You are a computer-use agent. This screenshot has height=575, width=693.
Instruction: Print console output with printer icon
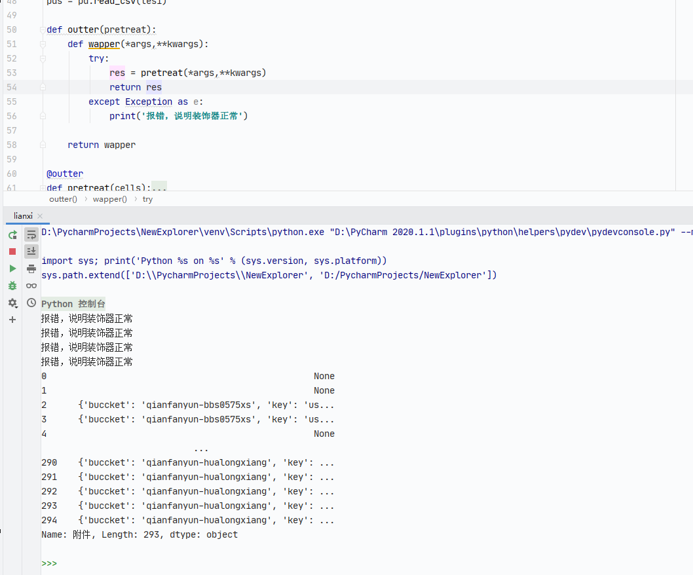[31, 269]
